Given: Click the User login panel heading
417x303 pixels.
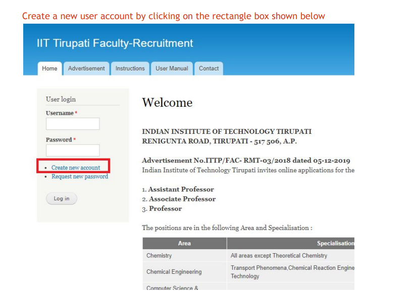Looking at the screenshot, I should [61, 100].
